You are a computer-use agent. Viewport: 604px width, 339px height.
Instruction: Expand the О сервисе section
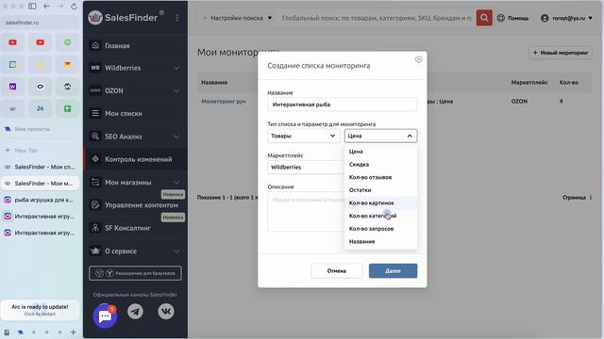click(x=135, y=251)
